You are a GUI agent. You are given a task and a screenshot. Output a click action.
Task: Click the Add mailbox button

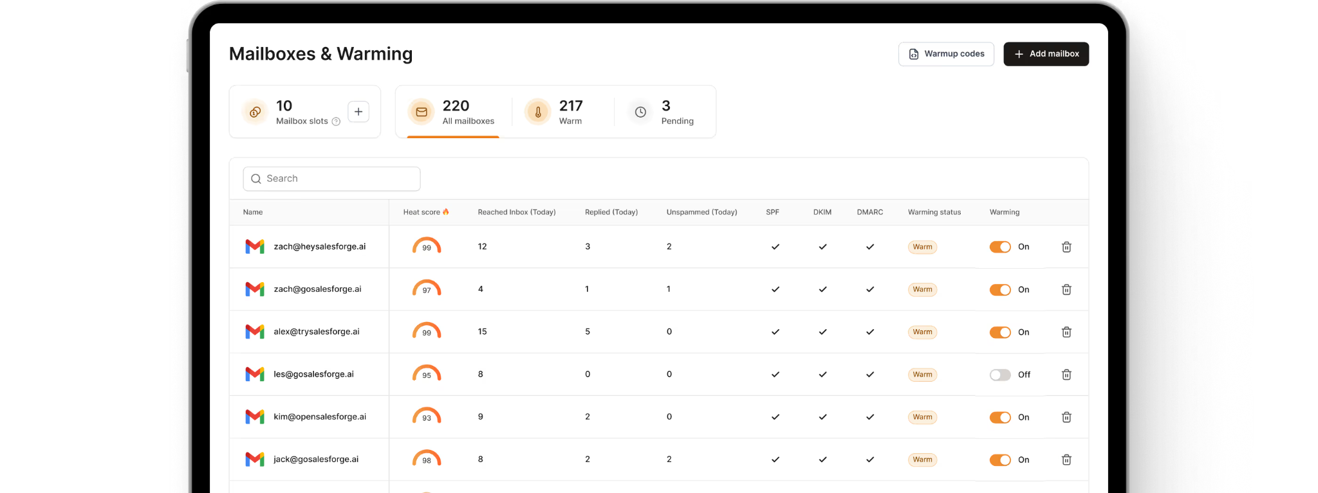pyautogui.click(x=1046, y=54)
